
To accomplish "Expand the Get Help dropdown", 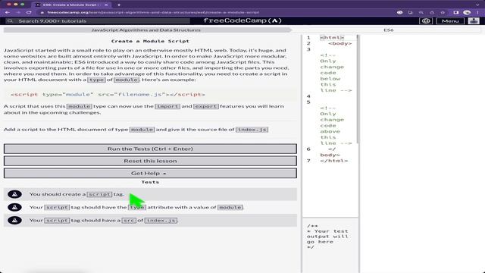I will (150, 173).
